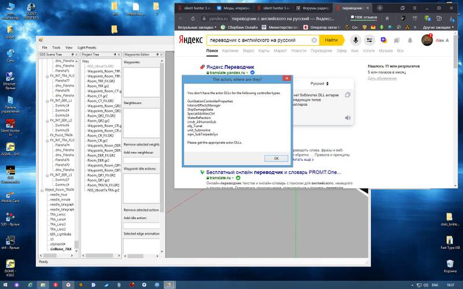The width and height of the screenshot is (463, 289).
Task: Open the PROMT.One translator result link
Action: [x=273, y=172]
